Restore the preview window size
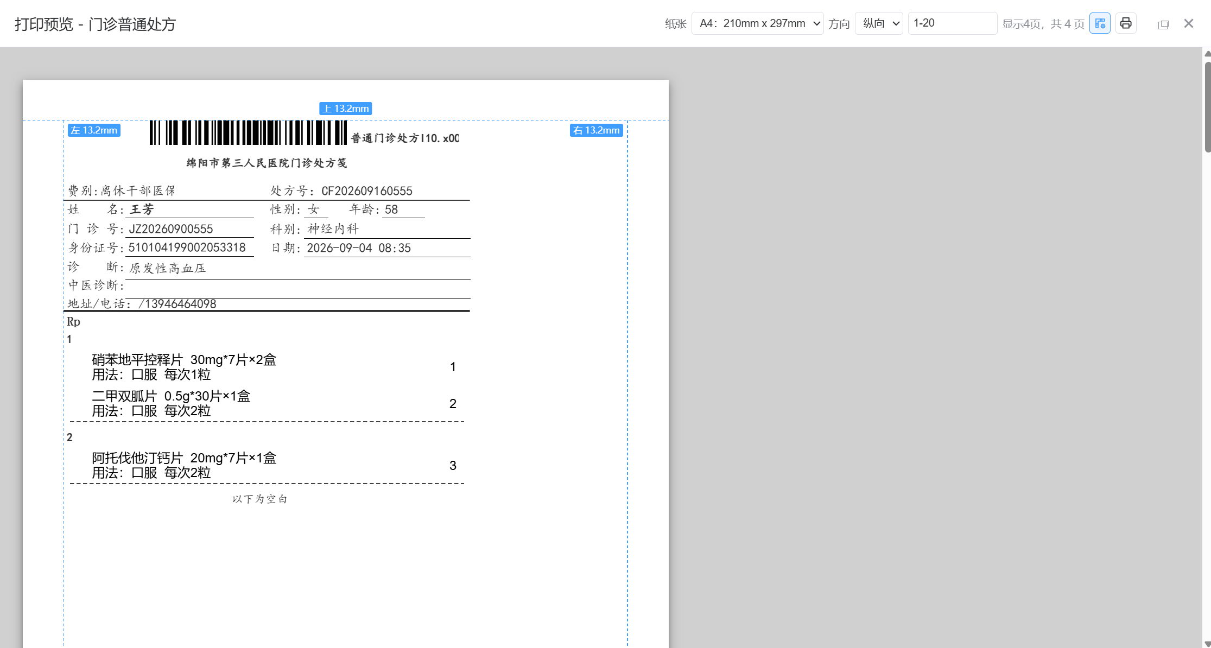The image size is (1211, 648). pyautogui.click(x=1163, y=24)
